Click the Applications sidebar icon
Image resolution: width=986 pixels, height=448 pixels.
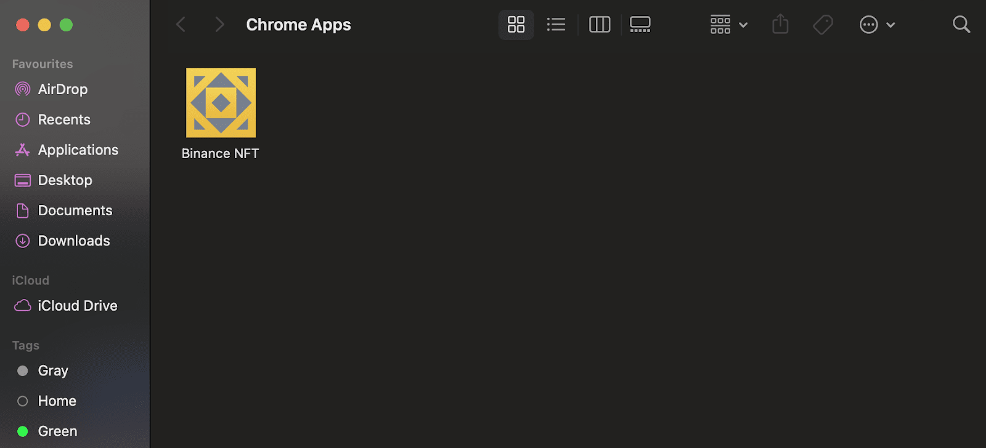(23, 150)
